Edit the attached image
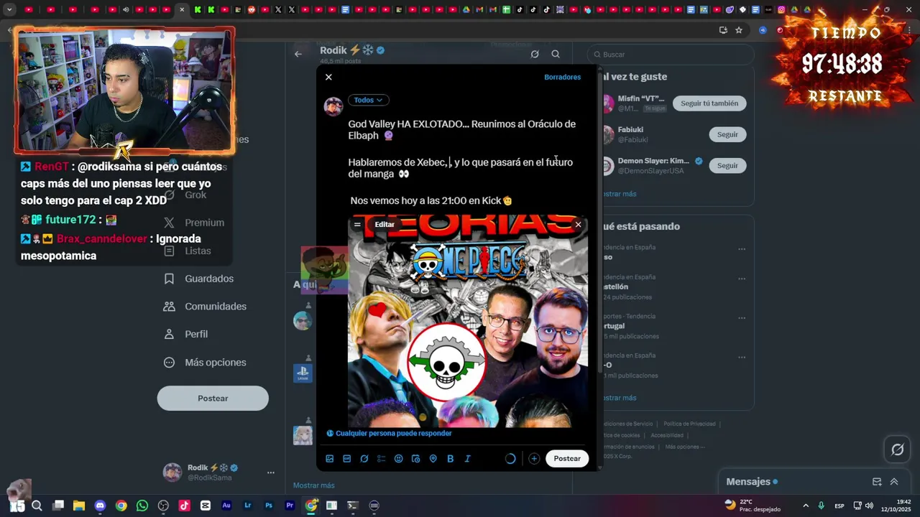Screen dimensions: 920x517 [385, 225]
